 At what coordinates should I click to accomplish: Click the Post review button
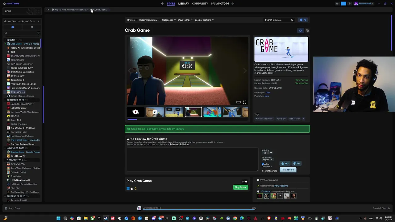288,170
